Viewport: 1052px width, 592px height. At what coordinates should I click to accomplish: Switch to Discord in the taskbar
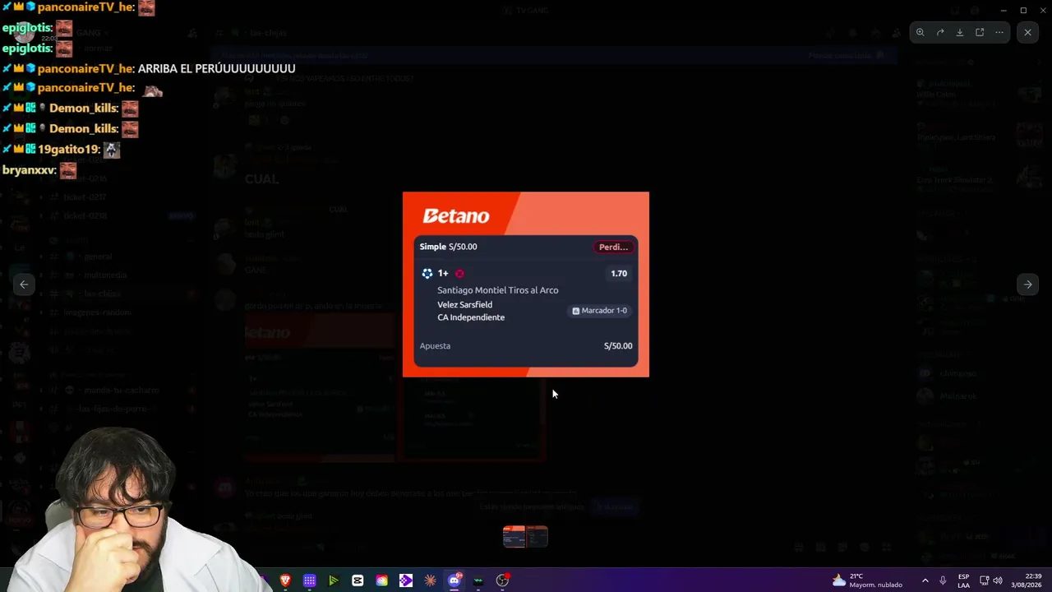coord(454,580)
